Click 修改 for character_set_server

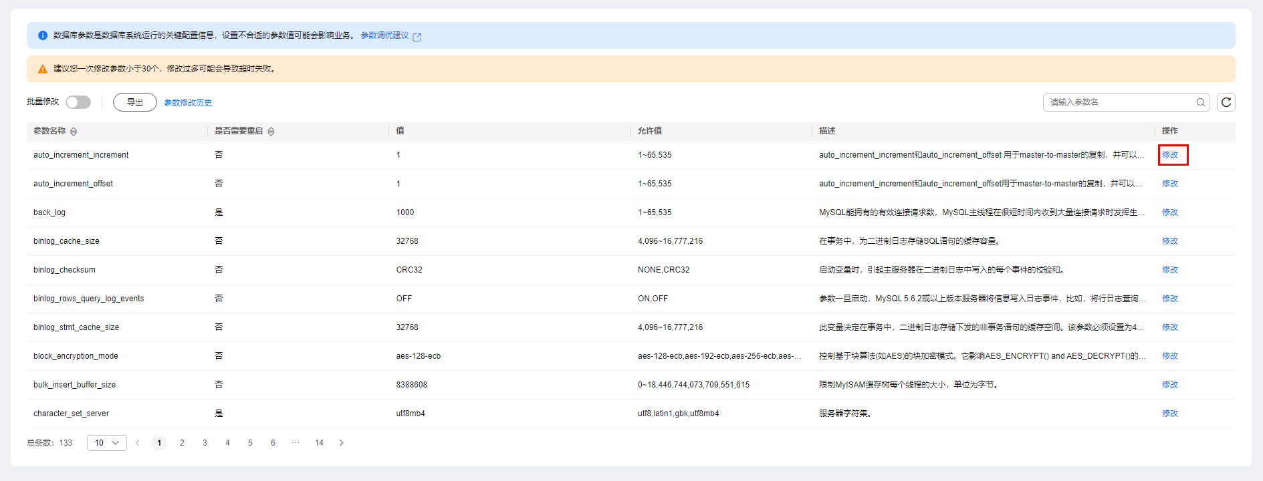tap(1170, 414)
